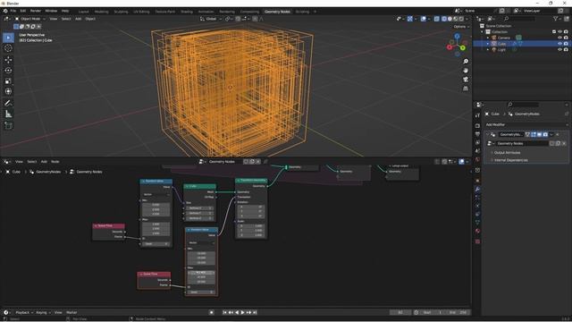Click the pan hand icon in viewport
The width and height of the screenshot is (572, 322).
466,71
